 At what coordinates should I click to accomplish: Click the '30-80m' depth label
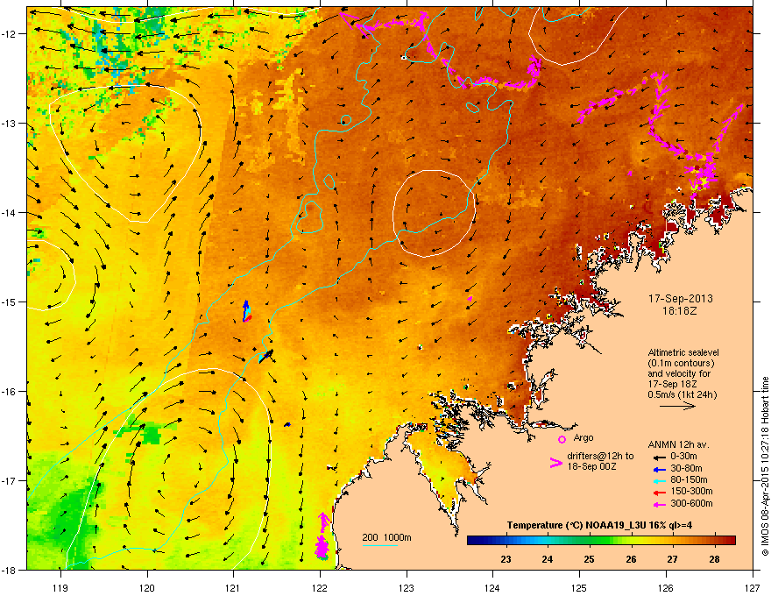[x=686, y=468]
